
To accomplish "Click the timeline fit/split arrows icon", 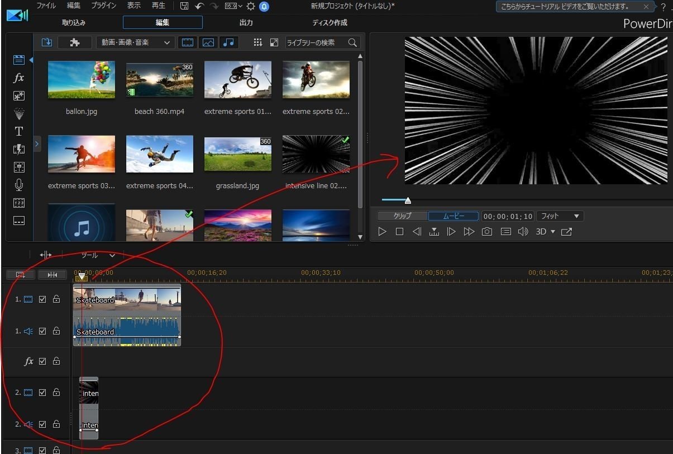I will click(x=45, y=255).
